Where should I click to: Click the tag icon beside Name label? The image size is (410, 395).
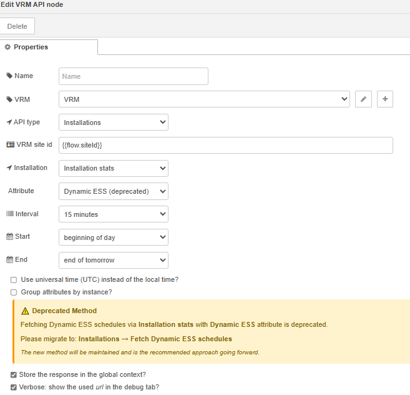(x=9, y=76)
